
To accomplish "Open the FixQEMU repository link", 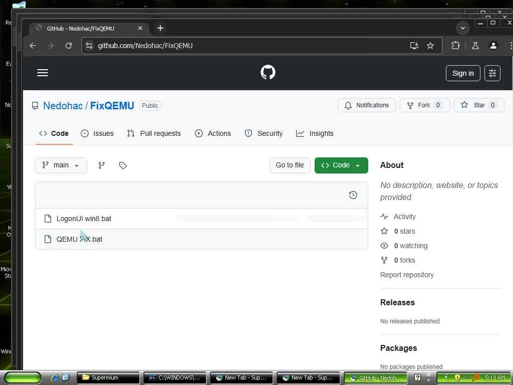I will click(112, 106).
